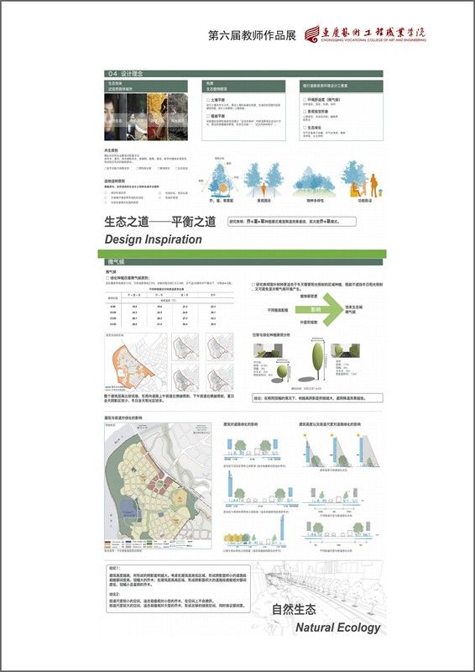Click the '结论2：' label in the conclusion box
The image size is (475, 672).
coord(114,595)
